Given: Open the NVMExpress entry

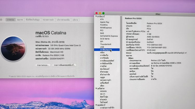Looking at the screenshot, I should click(106, 28).
